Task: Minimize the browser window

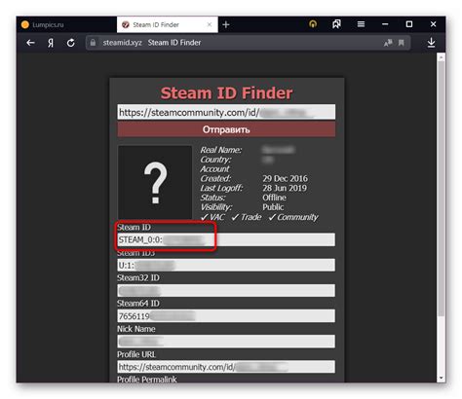Action: [x=385, y=24]
